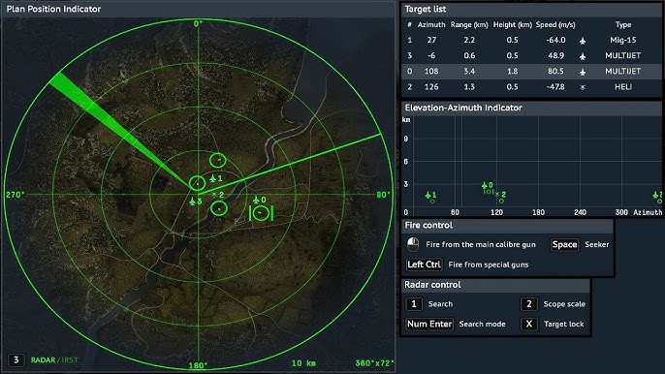The height and width of the screenshot is (374, 665).
Task: Toggle RADAR/IRST mode with the 3 key button
Action: click(x=16, y=360)
